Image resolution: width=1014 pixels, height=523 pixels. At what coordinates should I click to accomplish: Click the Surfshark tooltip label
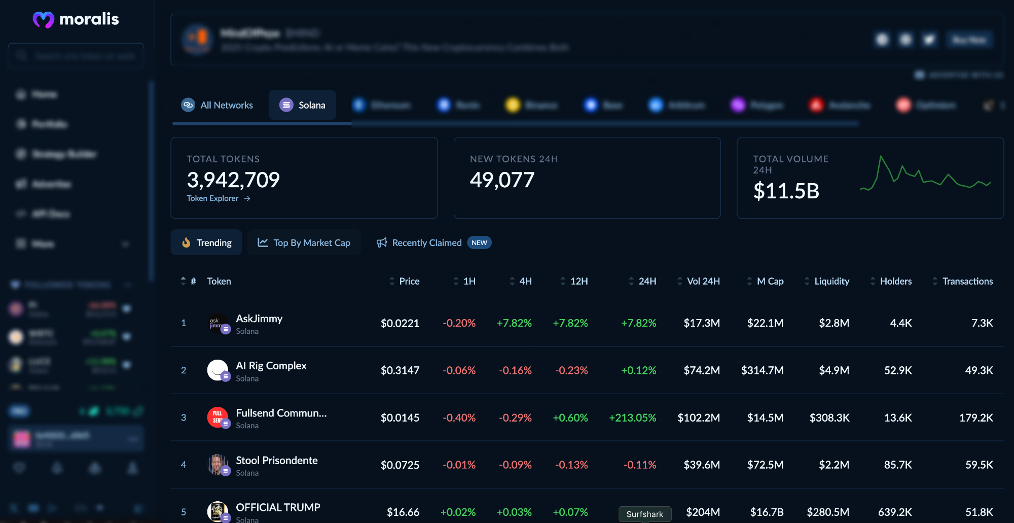(x=645, y=514)
